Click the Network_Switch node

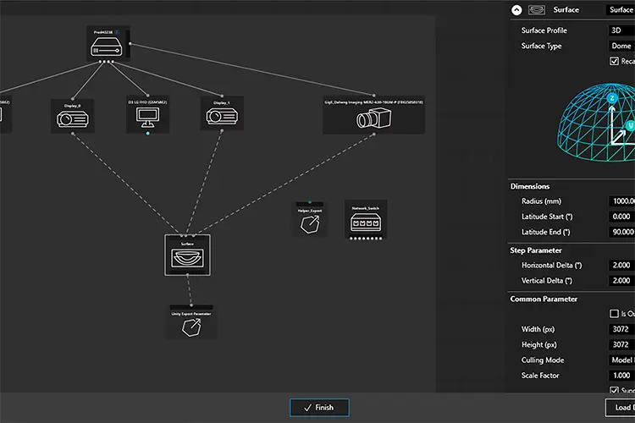365,222
